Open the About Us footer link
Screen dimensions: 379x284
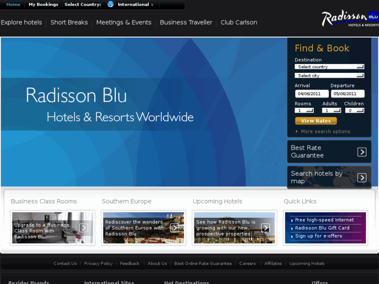point(157,264)
